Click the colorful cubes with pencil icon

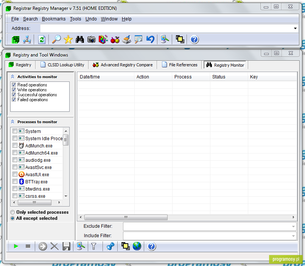coord(103,39)
